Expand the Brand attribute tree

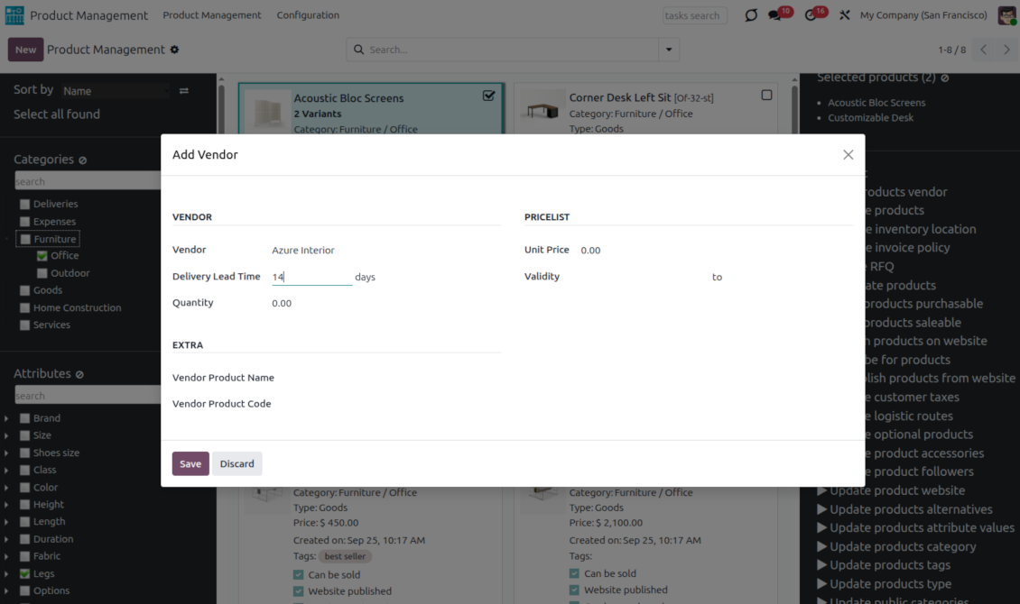[7, 419]
